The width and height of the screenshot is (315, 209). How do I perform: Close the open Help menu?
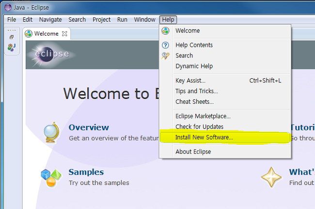(168, 20)
